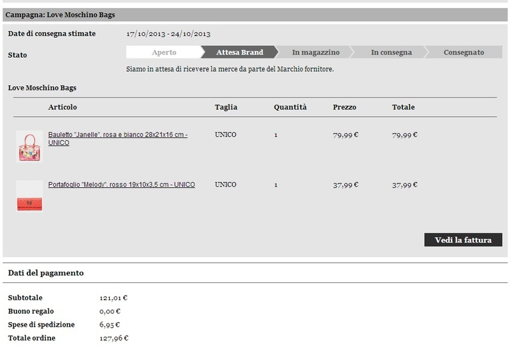Click the pink Janelle handbag thumbnail
The width and height of the screenshot is (512, 356).
29,147
